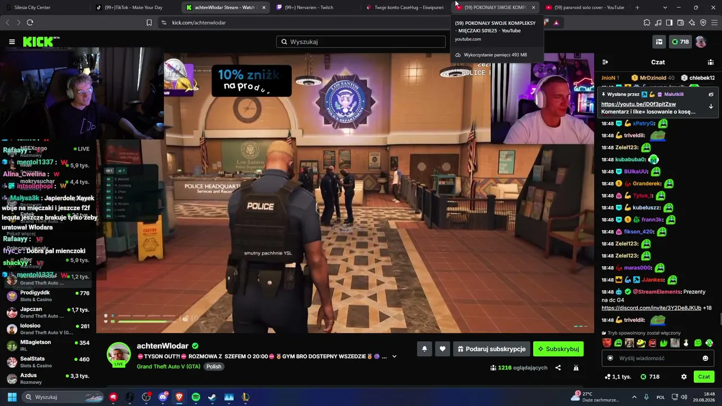Hide the pinned message with the eye icon
Viewport: 722px width, 406px height.
711,94
